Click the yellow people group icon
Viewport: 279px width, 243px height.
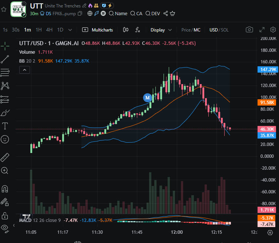pyautogui.click(x=96, y=6)
